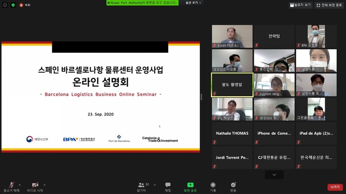The width and height of the screenshot is (346, 194).
Task: Expand video options arrow next to camera
Action: click(44, 185)
